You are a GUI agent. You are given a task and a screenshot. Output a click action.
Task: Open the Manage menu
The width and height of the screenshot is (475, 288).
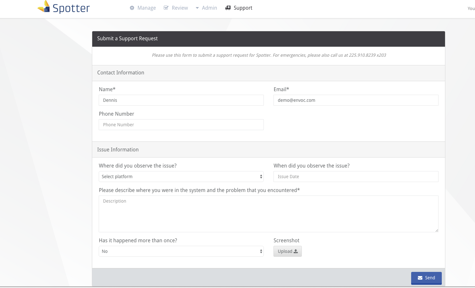[x=143, y=8]
